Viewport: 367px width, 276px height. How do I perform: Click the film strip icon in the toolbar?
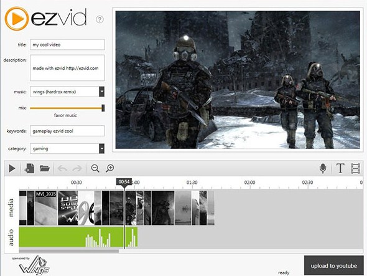coord(355,168)
